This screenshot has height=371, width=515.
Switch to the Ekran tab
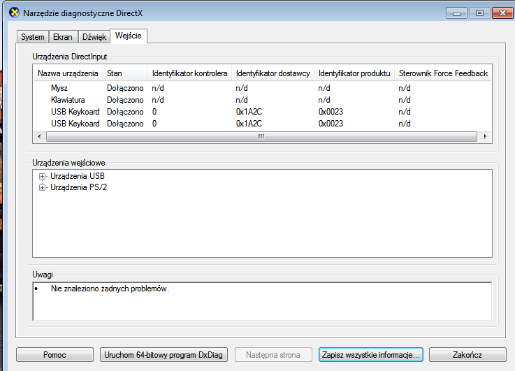tap(63, 37)
